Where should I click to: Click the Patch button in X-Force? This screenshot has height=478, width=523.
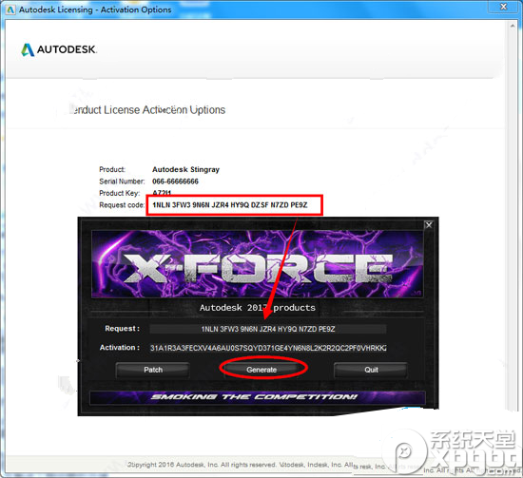(153, 370)
